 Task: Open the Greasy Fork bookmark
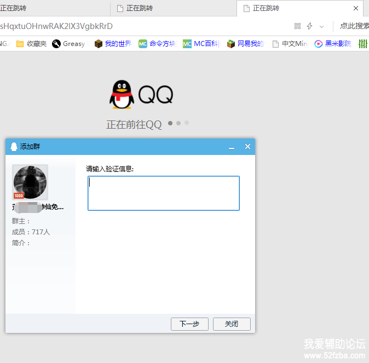[x=68, y=44]
